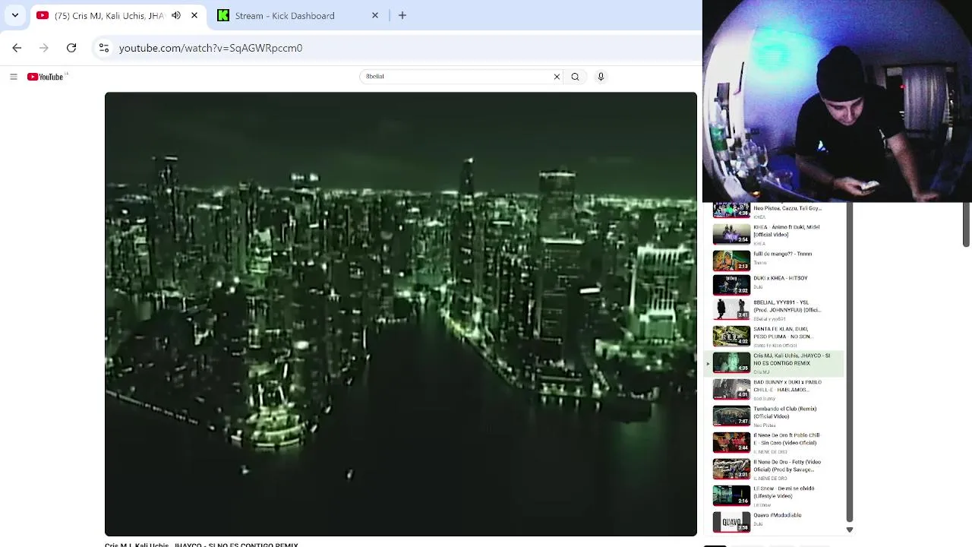972x547 pixels.
Task: Open 'DUKI x KHEA - HITBOY' title
Action: click(780, 278)
